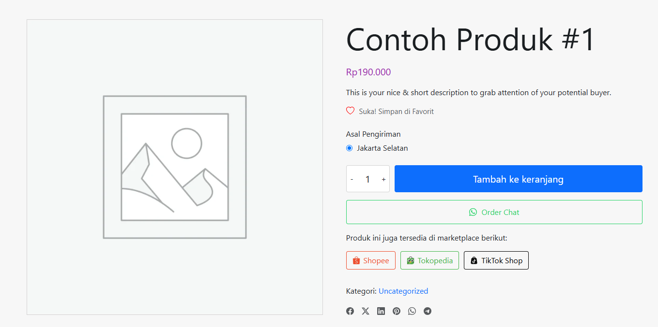This screenshot has height=327, width=658.
Task: Share product on Pinterest icon
Action: (x=397, y=311)
